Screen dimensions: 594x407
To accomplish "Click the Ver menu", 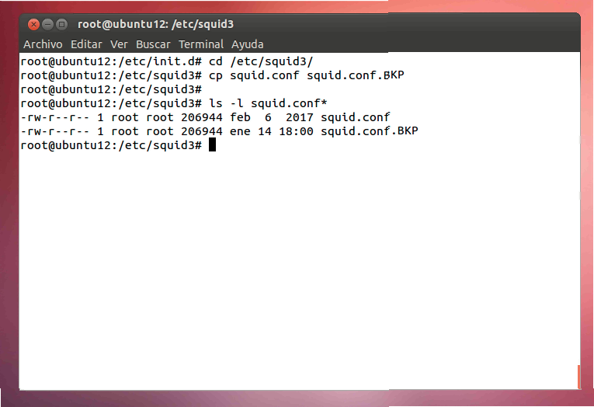I will coord(119,44).
